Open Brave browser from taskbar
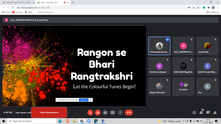Screen dimensions: 221x124 point(67,121)
